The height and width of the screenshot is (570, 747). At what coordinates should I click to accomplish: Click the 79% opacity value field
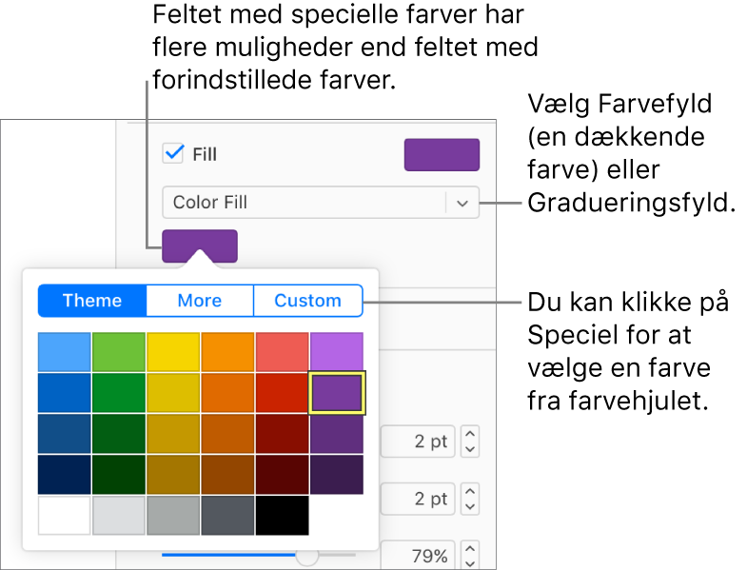point(418,555)
